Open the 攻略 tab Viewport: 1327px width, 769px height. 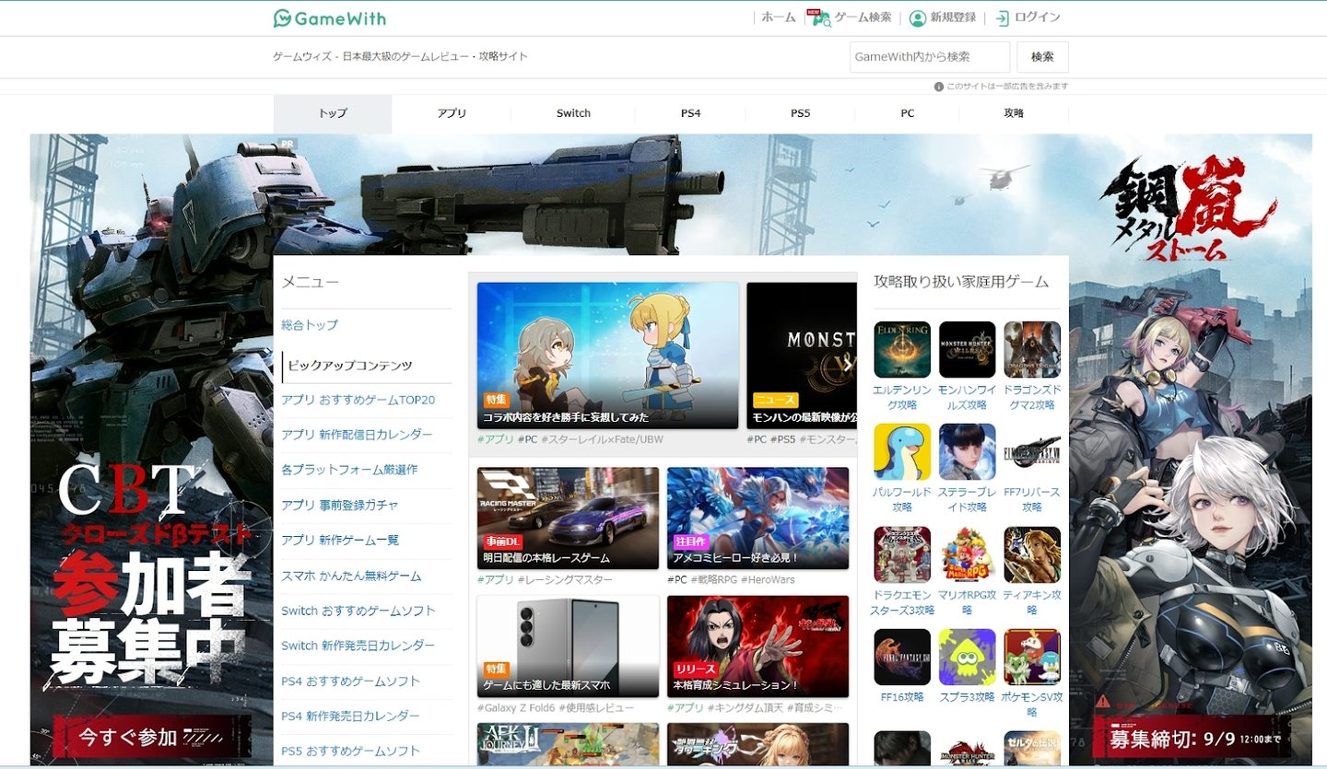[1014, 113]
